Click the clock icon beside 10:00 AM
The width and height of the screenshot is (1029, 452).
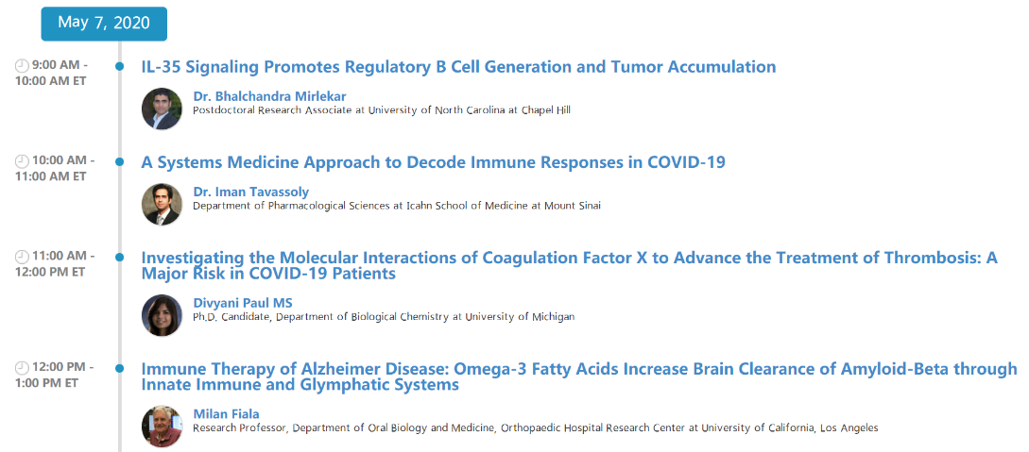22,161
